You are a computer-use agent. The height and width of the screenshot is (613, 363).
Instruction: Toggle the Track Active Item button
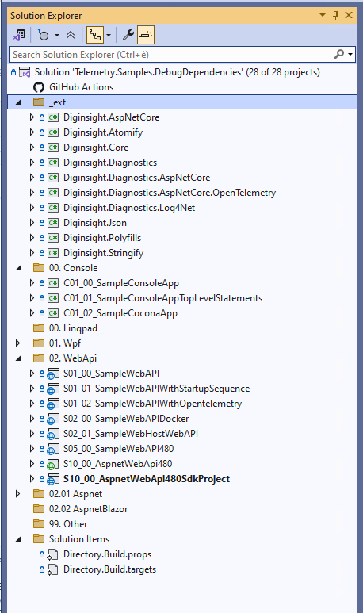point(95,35)
